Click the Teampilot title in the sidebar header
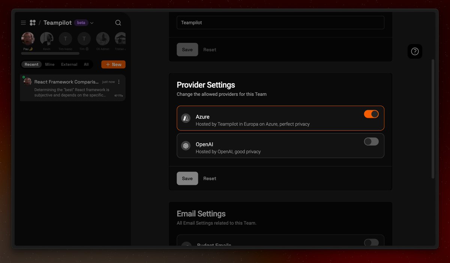This screenshot has width=450, height=263. tap(57, 23)
